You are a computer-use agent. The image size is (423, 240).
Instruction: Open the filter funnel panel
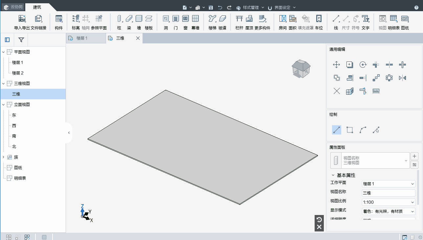coord(21,40)
